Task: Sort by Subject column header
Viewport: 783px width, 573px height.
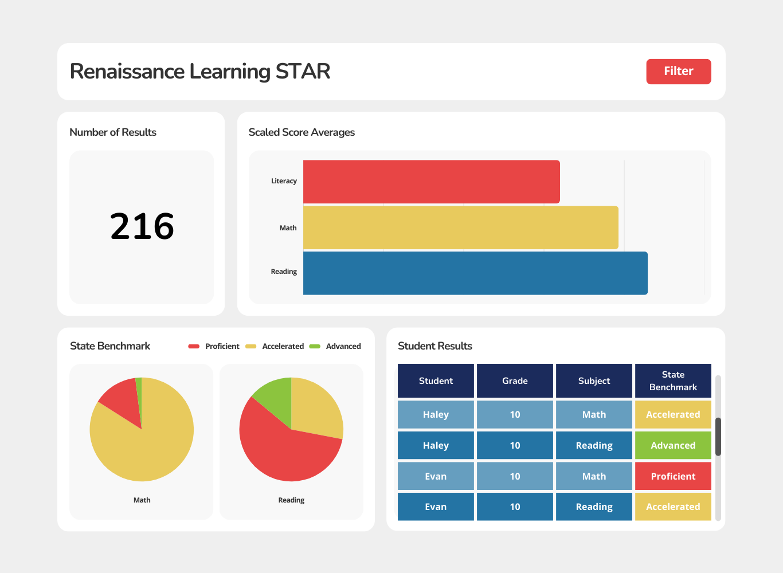Action: click(x=594, y=380)
